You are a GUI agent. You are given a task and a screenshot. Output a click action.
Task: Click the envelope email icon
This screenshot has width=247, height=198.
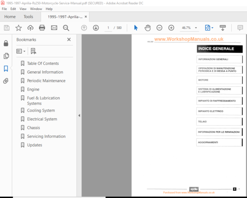[x=54, y=28]
